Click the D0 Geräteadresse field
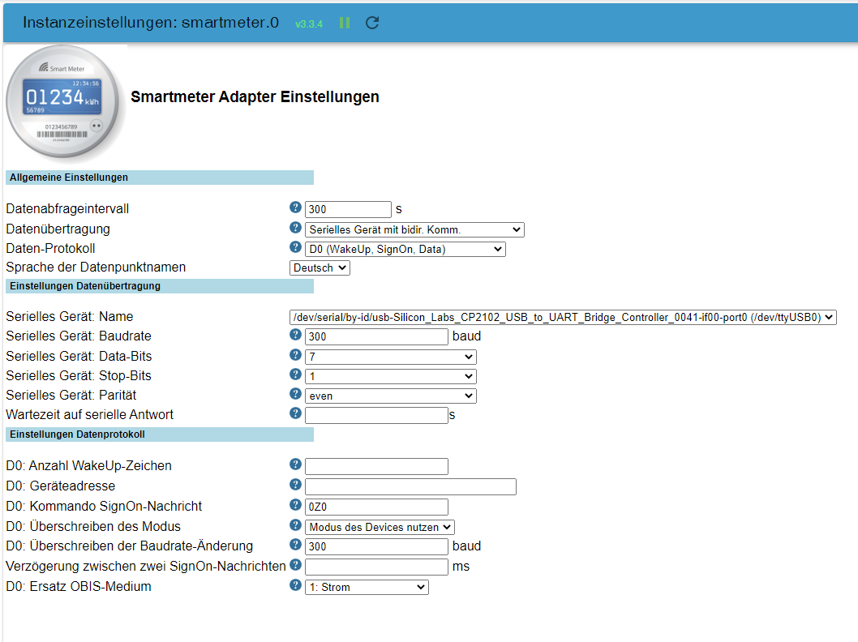The height and width of the screenshot is (642, 858). [x=410, y=486]
